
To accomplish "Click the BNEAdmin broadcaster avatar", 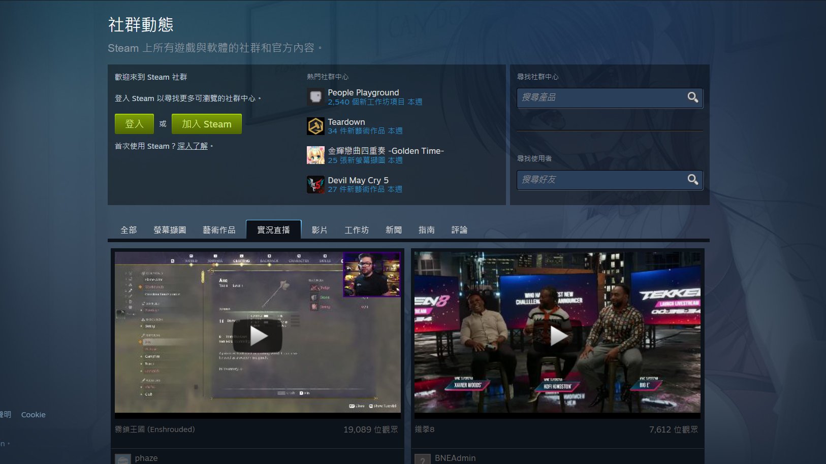I will pyautogui.click(x=423, y=459).
